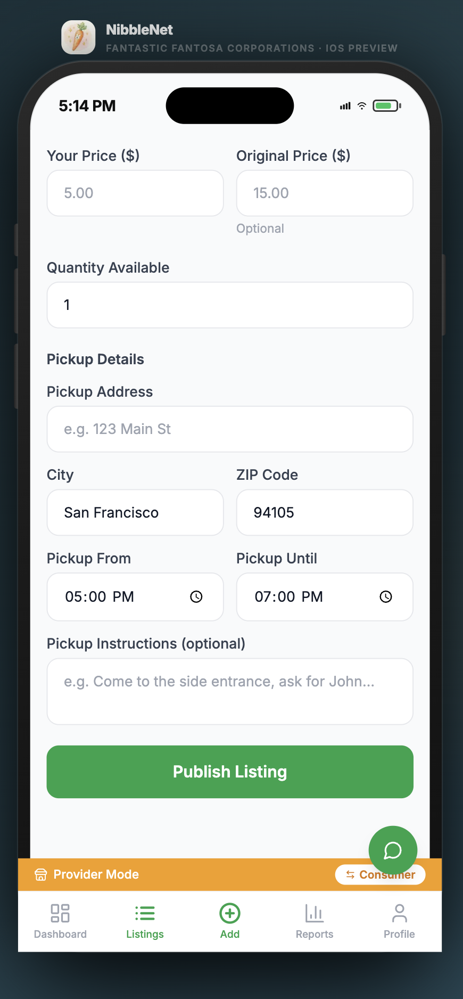463x999 pixels.
Task: Click the Provider Mode storefront icon
Action: tap(41, 874)
